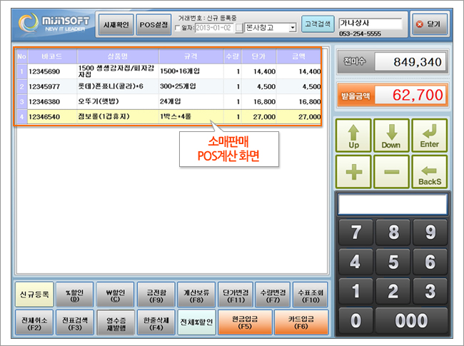This screenshot has height=346, width=464.
Task: Click 수표조회 (F10) button
Action: [x=311, y=295]
